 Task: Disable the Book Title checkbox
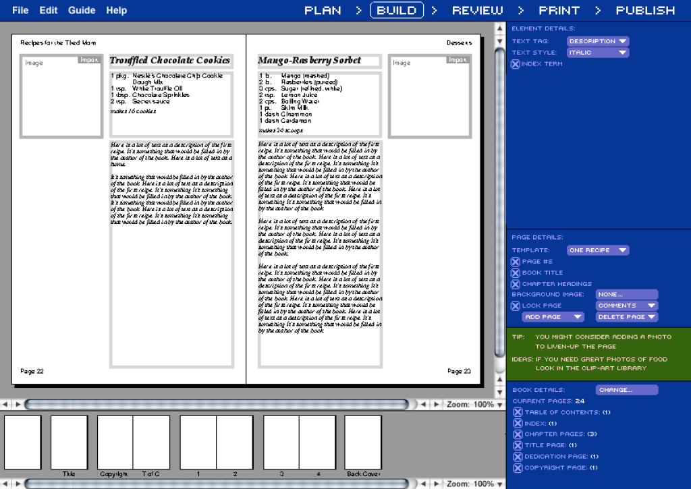[x=516, y=272]
